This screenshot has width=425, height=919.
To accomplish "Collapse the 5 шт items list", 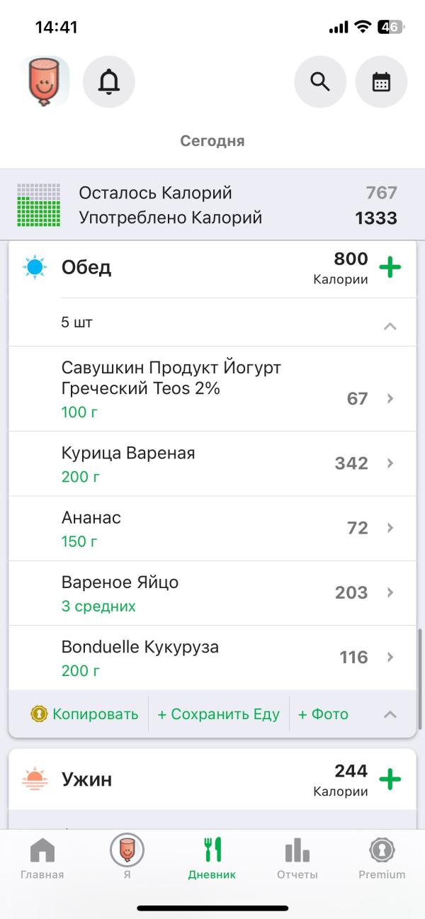I will click(390, 327).
